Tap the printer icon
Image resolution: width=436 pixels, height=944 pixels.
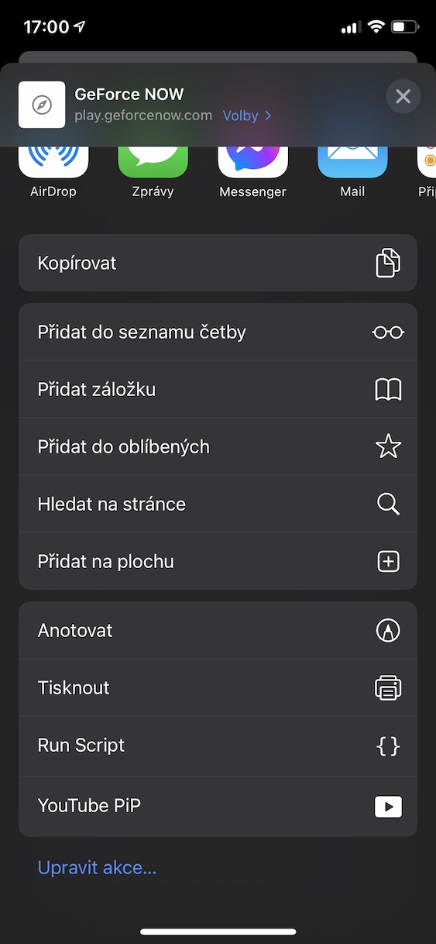tap(388, 687)
